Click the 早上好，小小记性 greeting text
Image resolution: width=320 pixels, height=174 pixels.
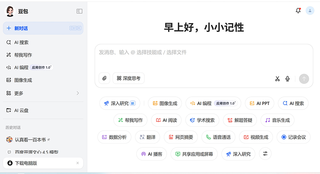(204, 28)
